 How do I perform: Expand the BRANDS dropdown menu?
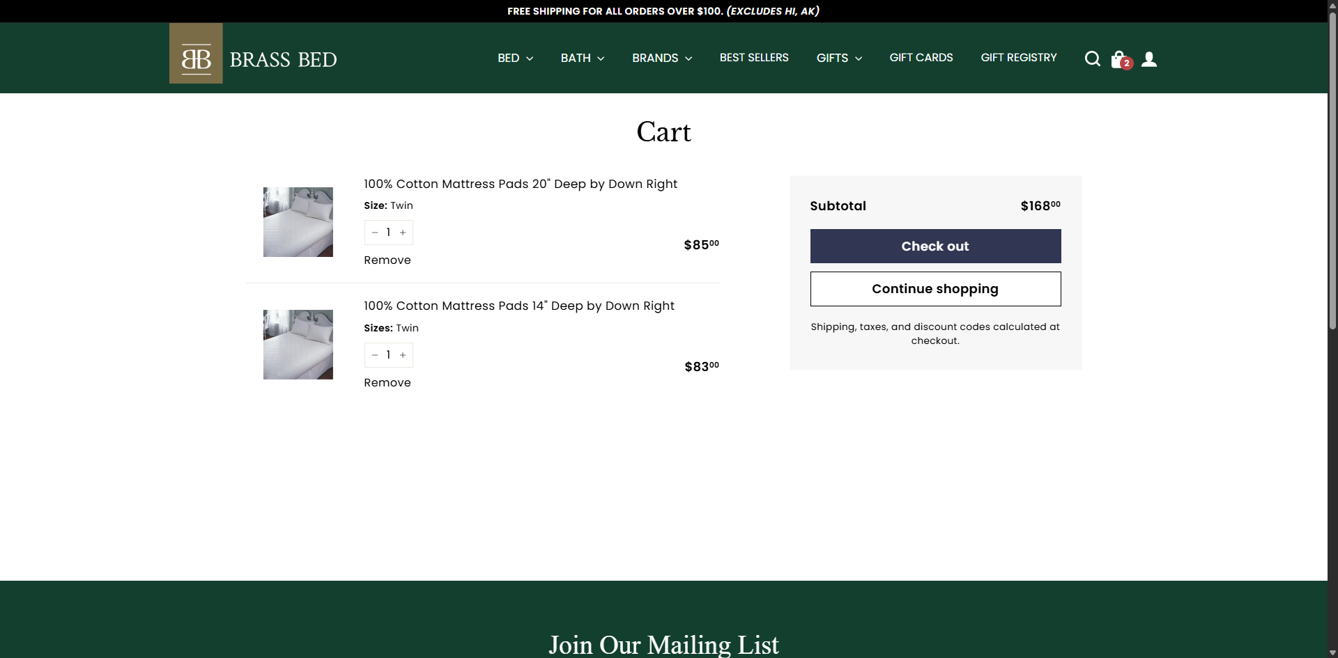coord(662,58)
